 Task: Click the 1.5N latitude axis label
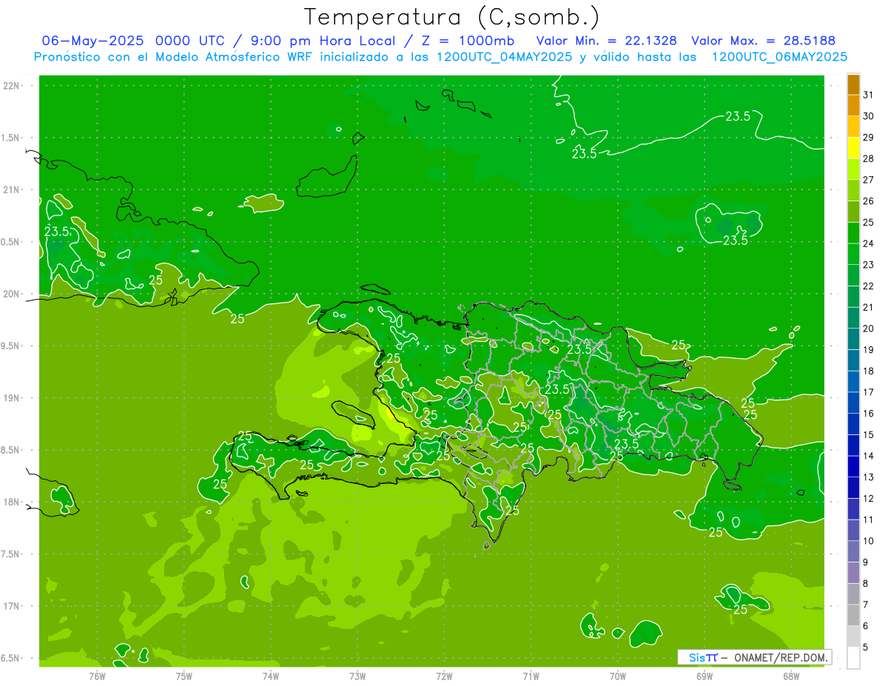coord(11,138)
